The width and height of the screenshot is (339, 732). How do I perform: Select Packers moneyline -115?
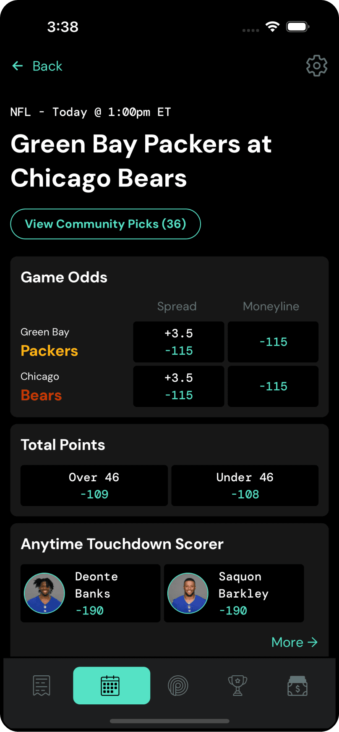[273, 342]
